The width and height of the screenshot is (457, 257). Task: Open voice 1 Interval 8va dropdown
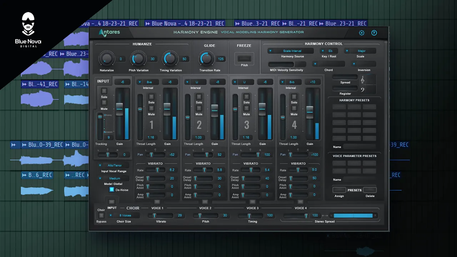(148, 82)
